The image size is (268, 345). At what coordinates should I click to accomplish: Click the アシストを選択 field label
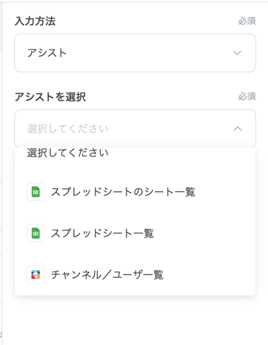(x=50, y=97)
